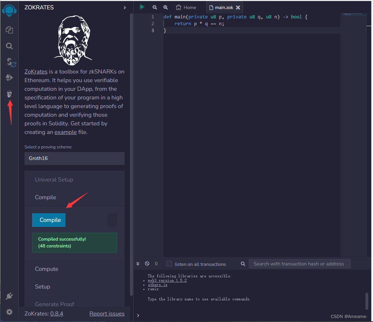Screen dimensions: 373x322
Task: Place cursor on 'return p * q == n;'
Action: coord(199,23)
